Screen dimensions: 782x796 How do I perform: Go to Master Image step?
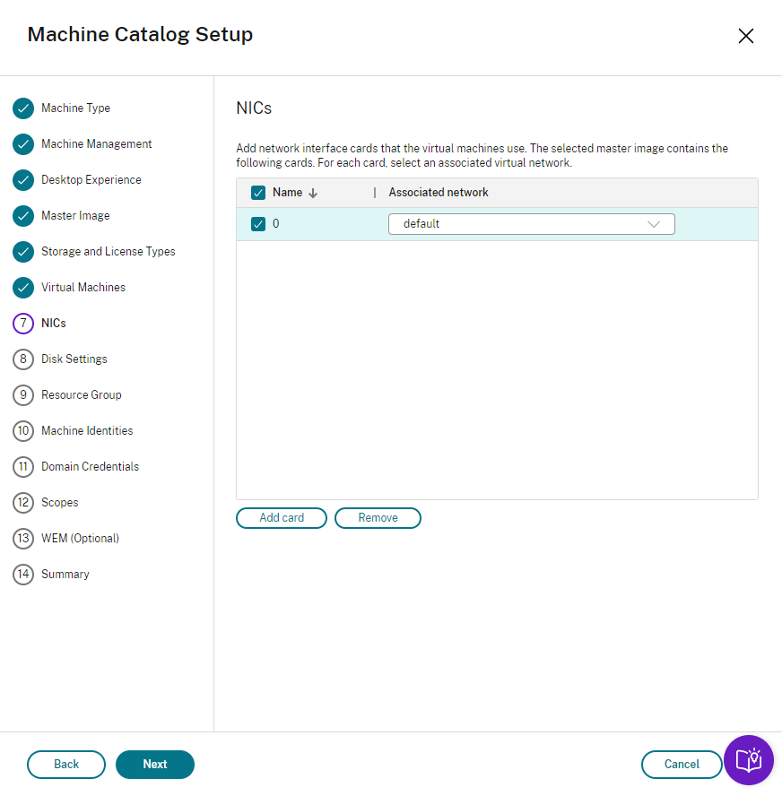pos(75,216)
